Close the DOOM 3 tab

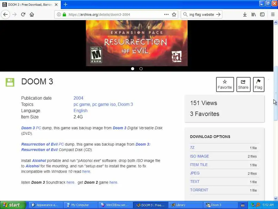pos(56,5)
